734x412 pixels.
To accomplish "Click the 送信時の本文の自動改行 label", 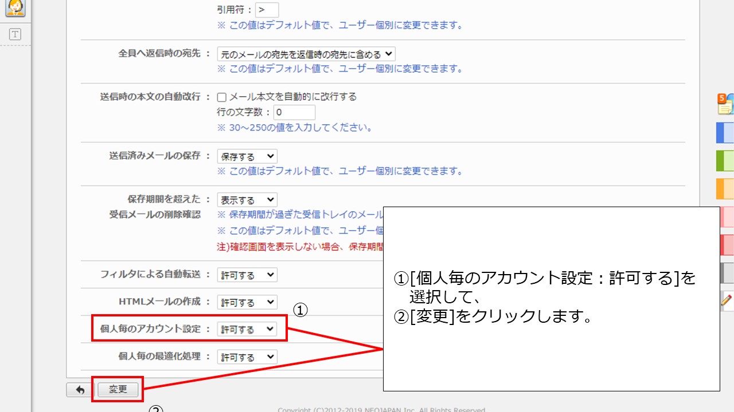I will pos(150,97).
